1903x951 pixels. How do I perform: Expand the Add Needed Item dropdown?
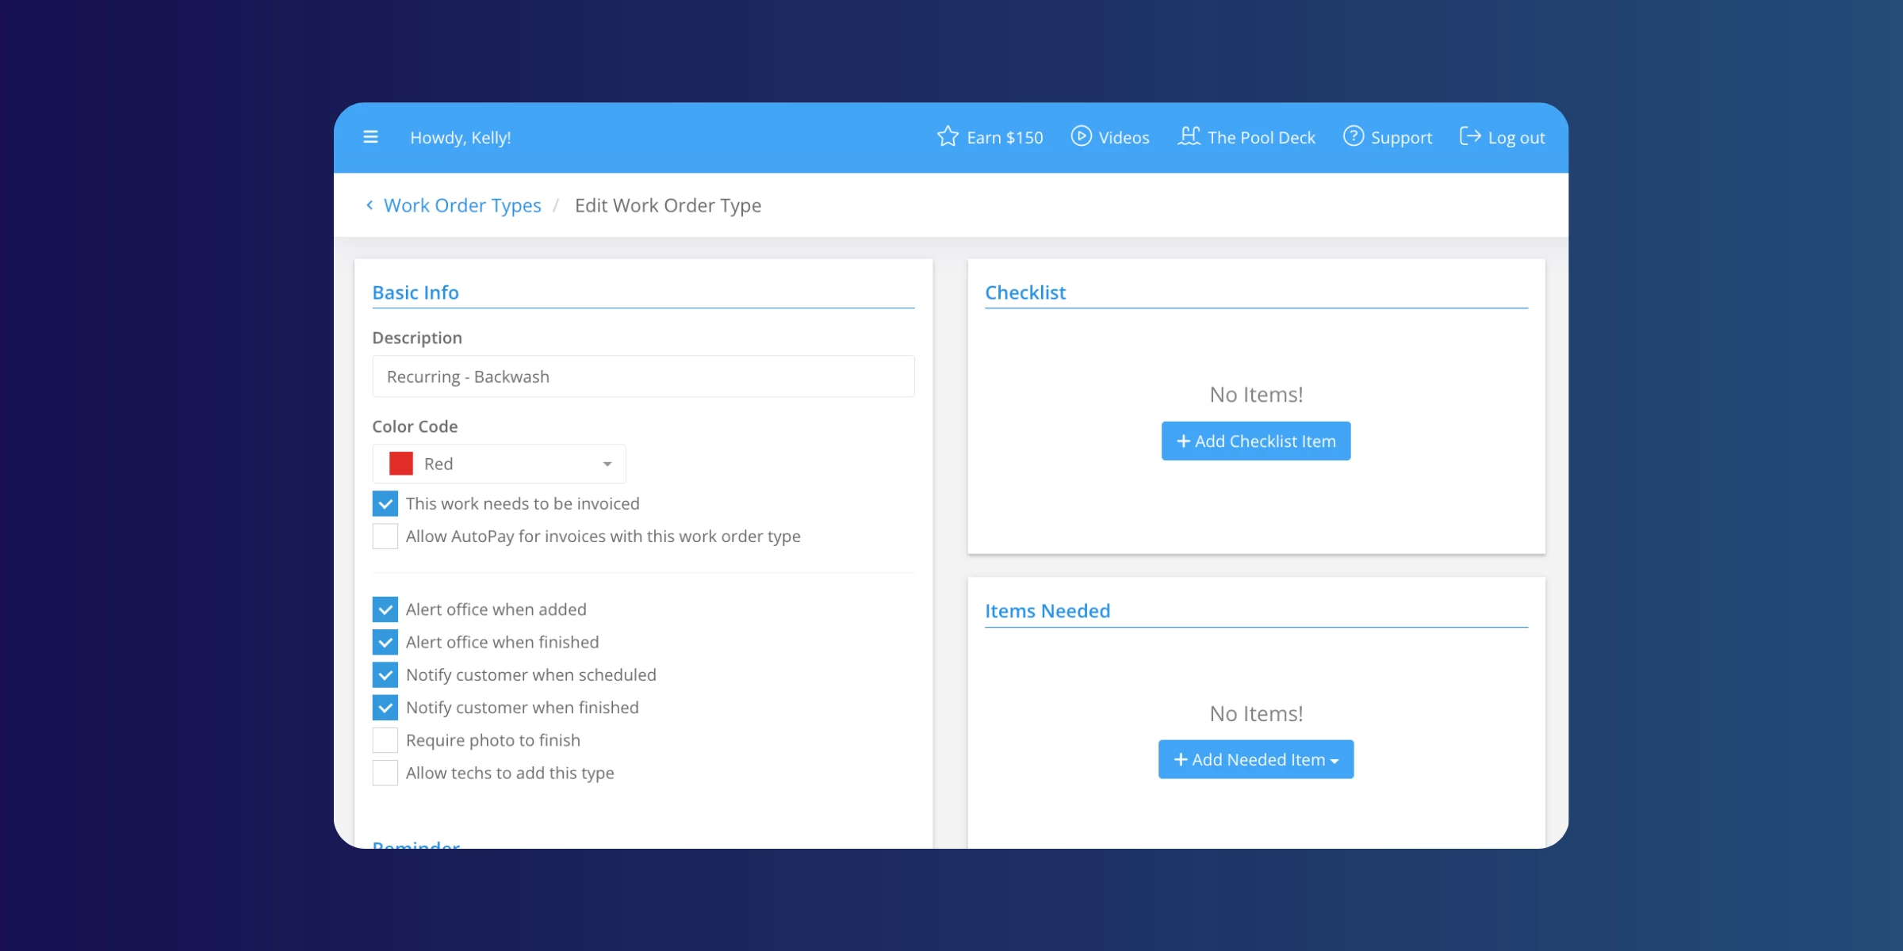tap(1256, 760)
